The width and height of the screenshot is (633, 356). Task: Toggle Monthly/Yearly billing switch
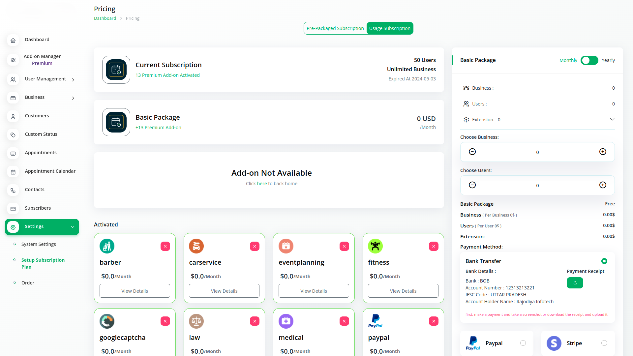click(x=589, y=60)
